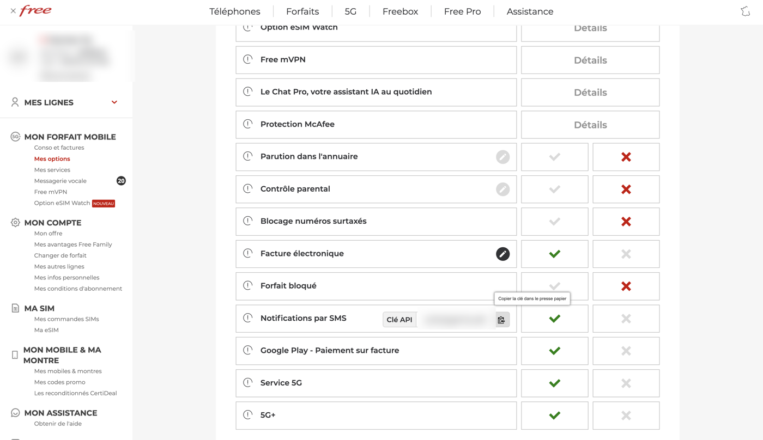Image resolution: width=763 pixels, height=440 pixels.
Task: Disable 5G+ using the cross button
Action: [626, 415]
